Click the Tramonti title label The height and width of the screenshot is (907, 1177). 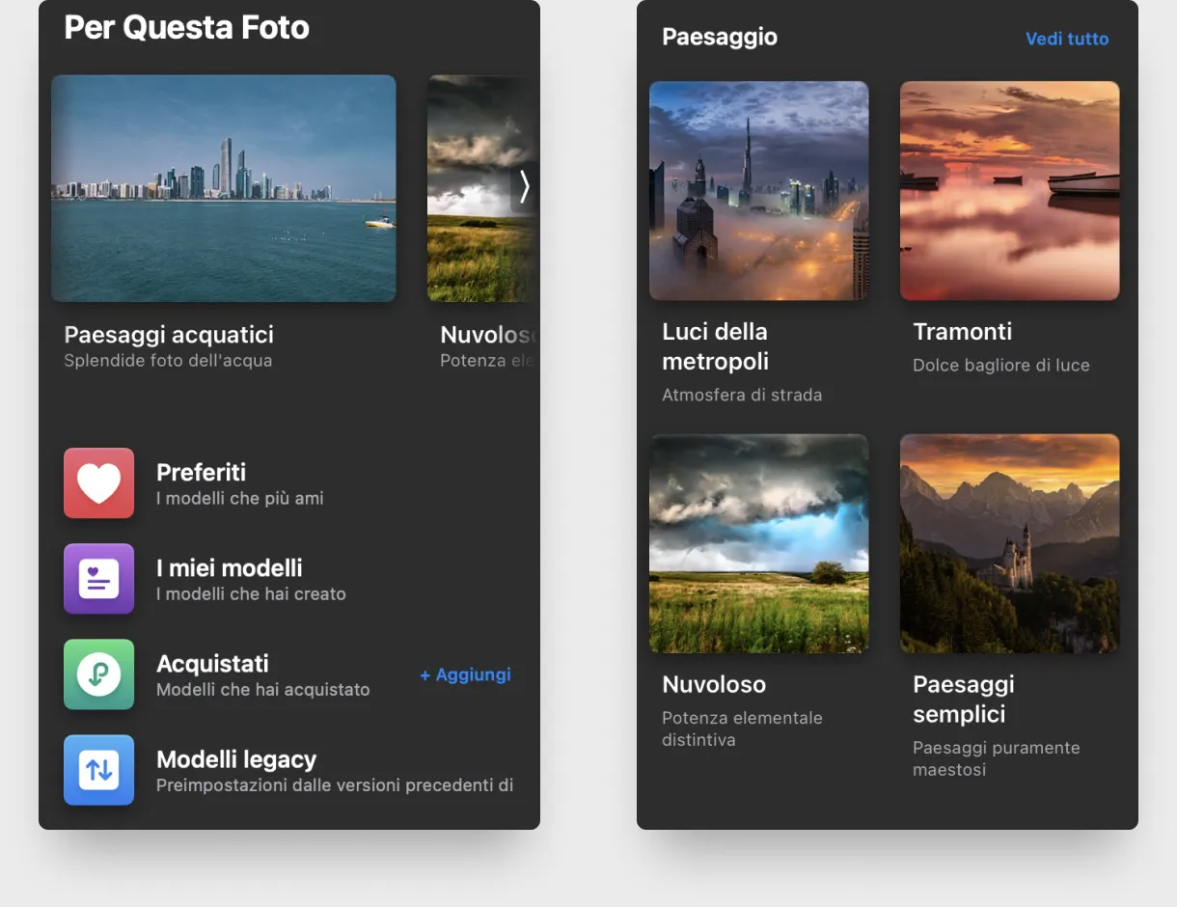[962, 332]
